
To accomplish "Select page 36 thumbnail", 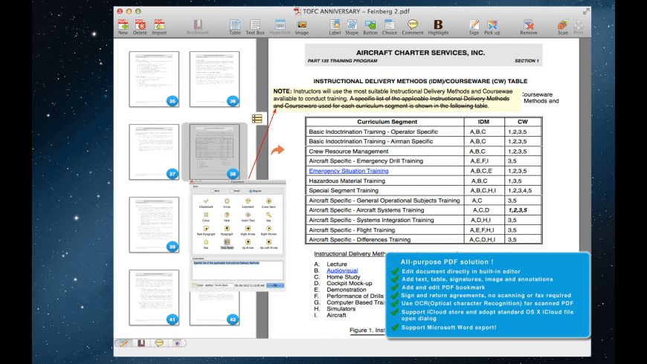I will [213, 77].
